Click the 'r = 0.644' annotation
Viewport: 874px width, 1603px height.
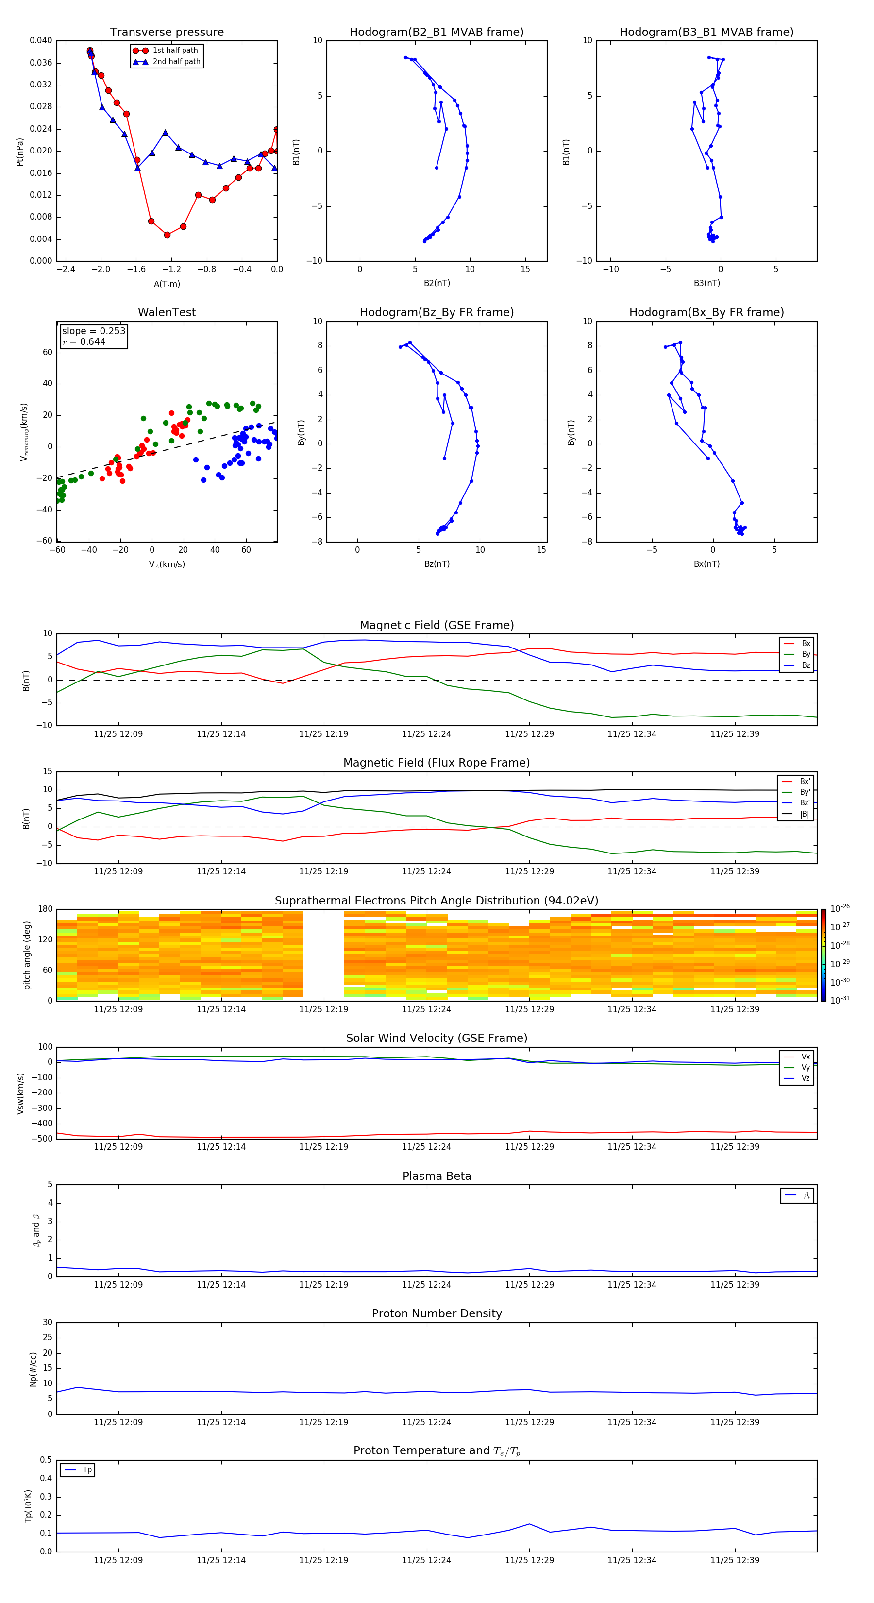click(84, 341)
